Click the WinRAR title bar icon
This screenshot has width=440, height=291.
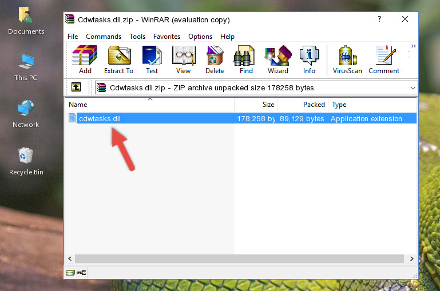(70, 19)
